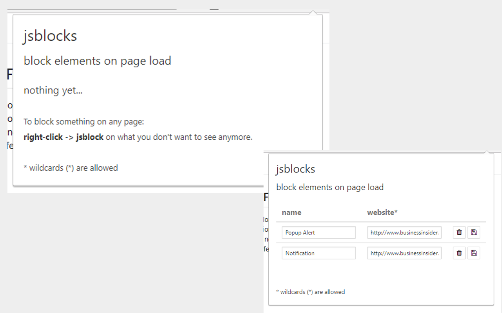The image size is (502, 313).
Task: Select the businessinsider website URL field
Action: 404,232
